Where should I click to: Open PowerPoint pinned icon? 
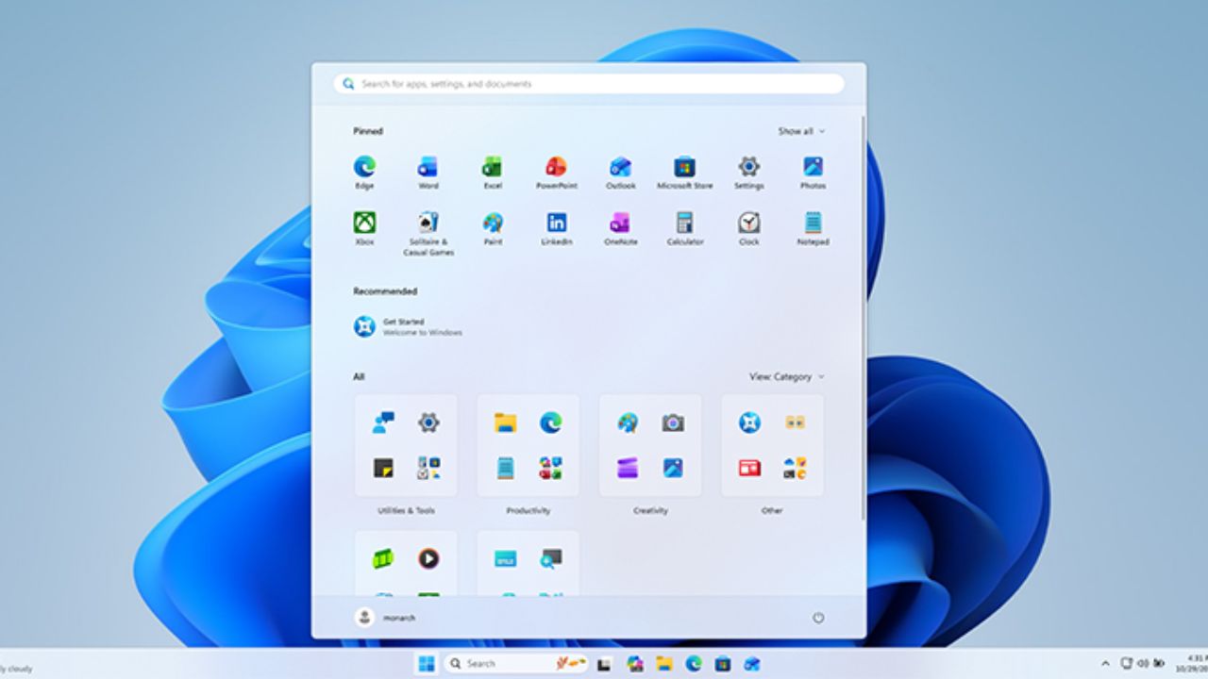[558, 168]
